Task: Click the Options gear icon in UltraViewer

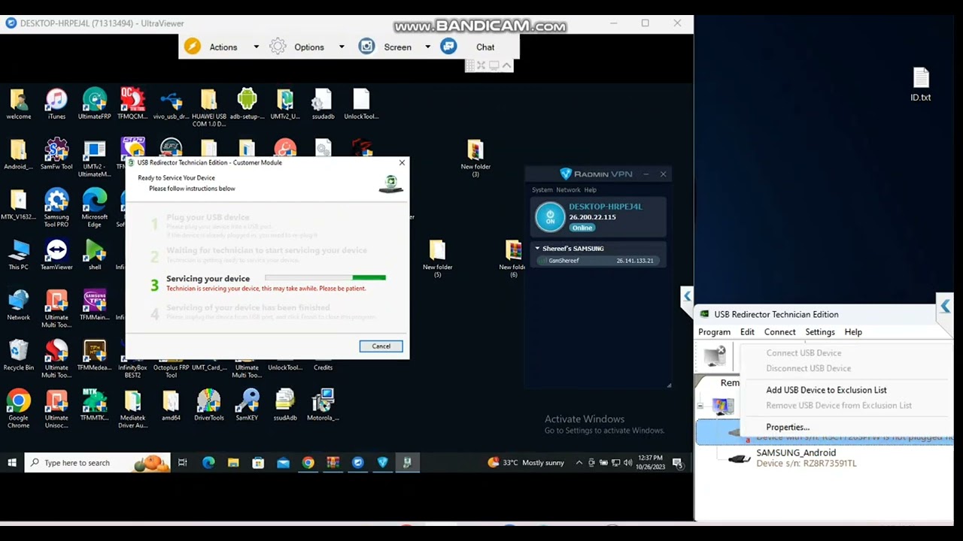Action: 278,47
